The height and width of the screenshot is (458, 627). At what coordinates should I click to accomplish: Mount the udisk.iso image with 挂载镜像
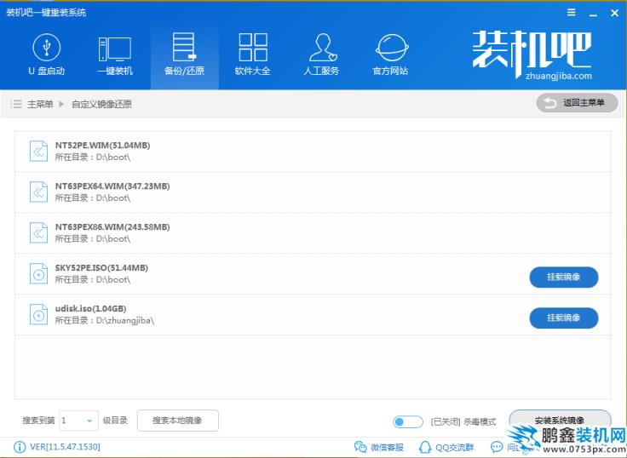(564, 318)
